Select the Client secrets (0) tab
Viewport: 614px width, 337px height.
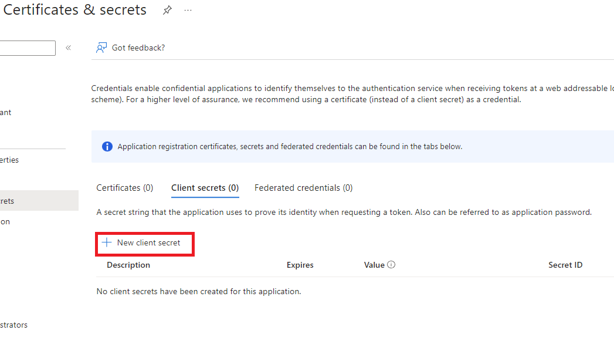click(205, 188)
